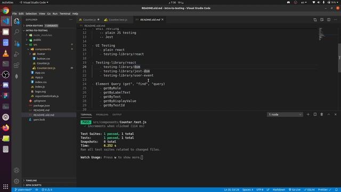
Task: Create a new terminal with plus icon
Action: point(308,114)
